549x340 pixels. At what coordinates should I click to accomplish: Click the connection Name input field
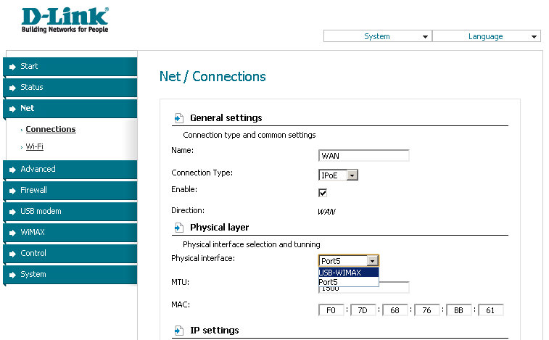point(363,155)
